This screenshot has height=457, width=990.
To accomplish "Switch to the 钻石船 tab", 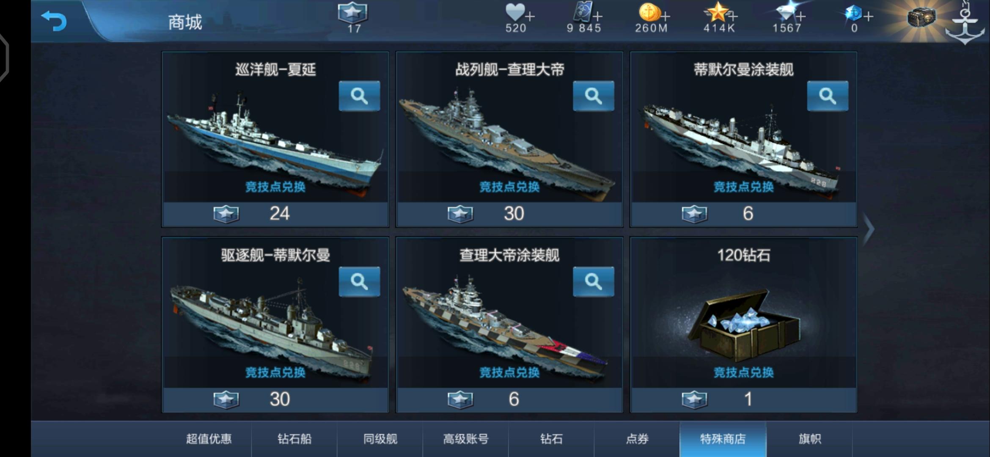I will pyautogui.click(x=294, y=439).
